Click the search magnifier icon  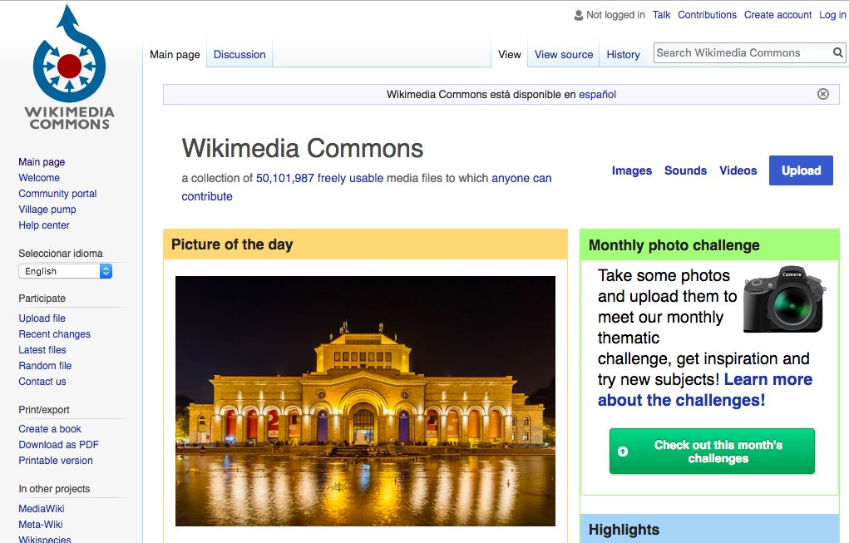pyautogui.click(x=837, y=52)
